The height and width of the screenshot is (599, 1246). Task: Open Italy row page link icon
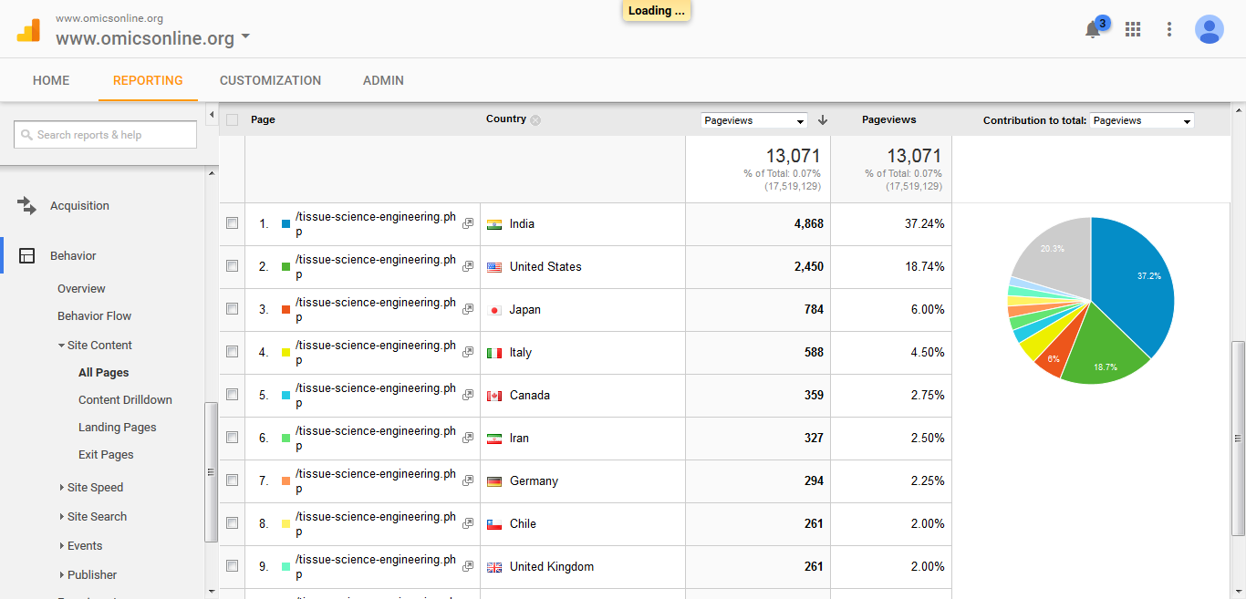click(468, 352)
